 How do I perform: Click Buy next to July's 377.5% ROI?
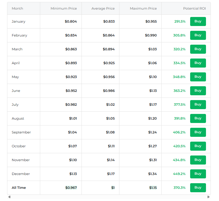point(198,105)
